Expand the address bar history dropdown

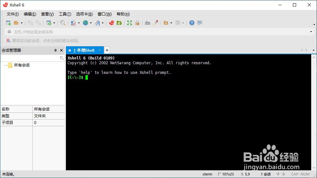[311, 32]
